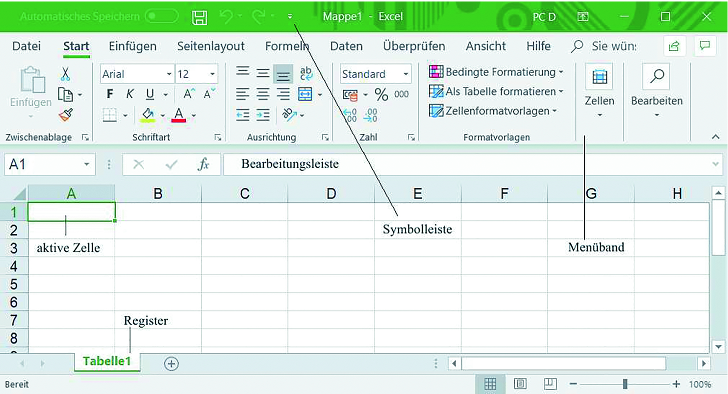Switch to the Daten tab
Image resolution: width=728 pixels, height=394 pixels.
click(346, 46)
